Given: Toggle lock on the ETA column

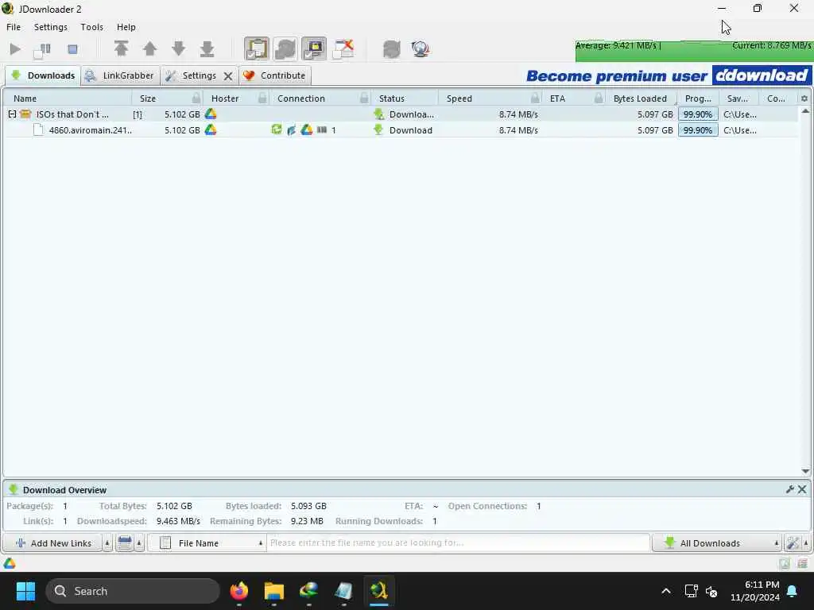Looking at the screenshot, I should [x=599, y=98].
